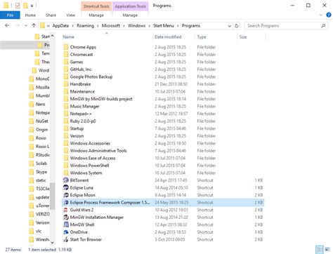
Task: Go up one folder level
Action: tap(34, 25)
